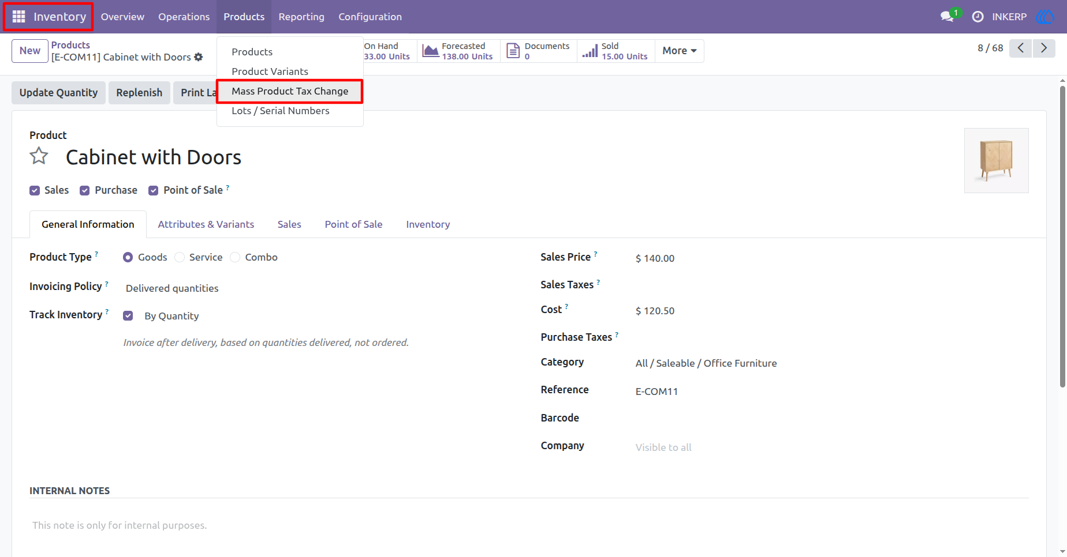This screenshot has width=1067, height=557.
Task: Open Reporting top menu
Action: [x=301, y=17]
